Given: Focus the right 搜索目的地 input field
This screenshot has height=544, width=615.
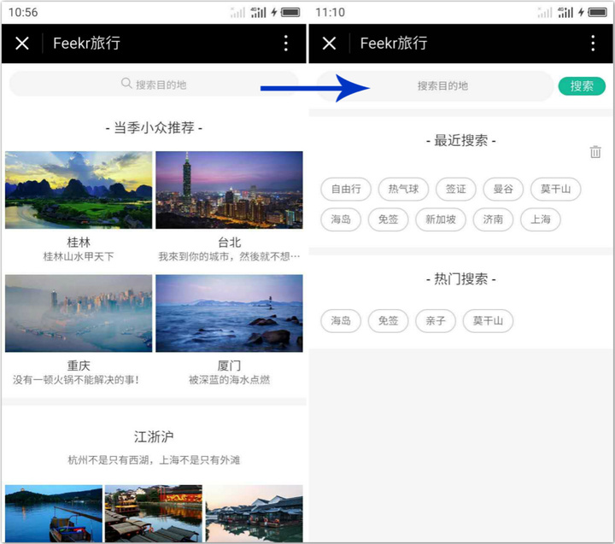Looking at the screenshot, I should point(435,86).
